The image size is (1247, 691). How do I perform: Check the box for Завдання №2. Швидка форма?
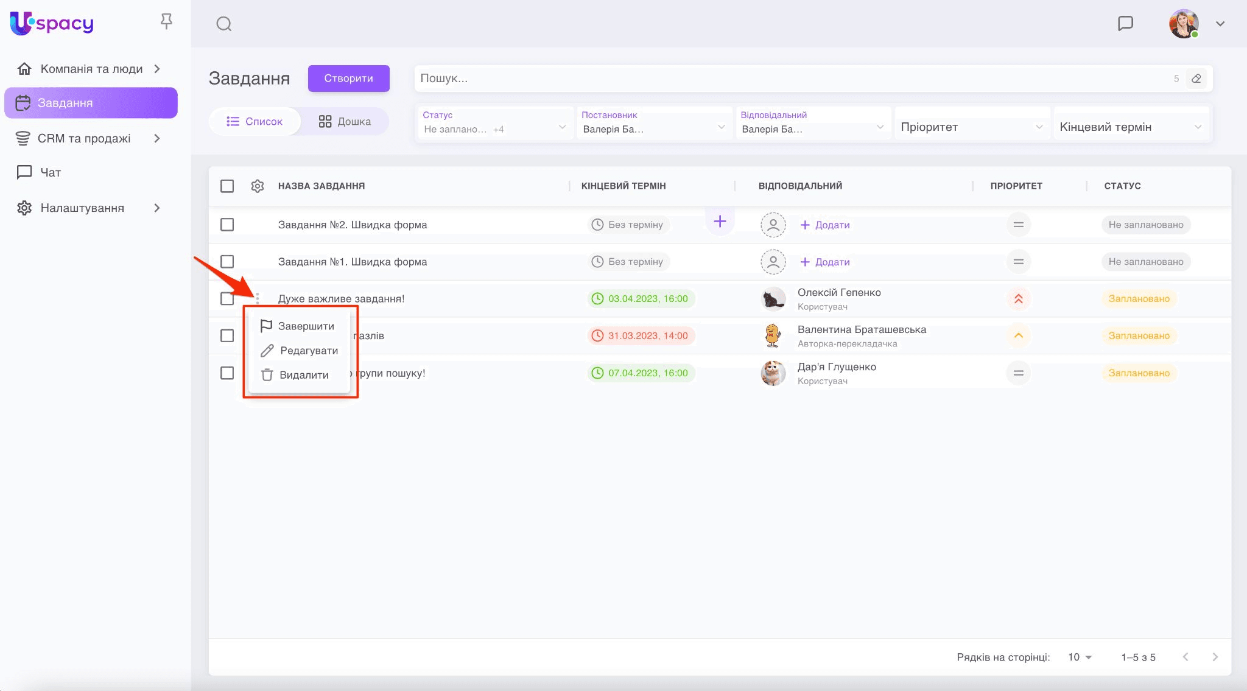coord(227,225)
